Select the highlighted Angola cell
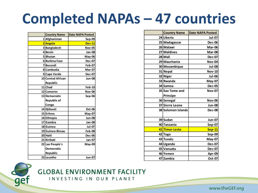This screenshot has width=258, height=193. pos(56,43)
